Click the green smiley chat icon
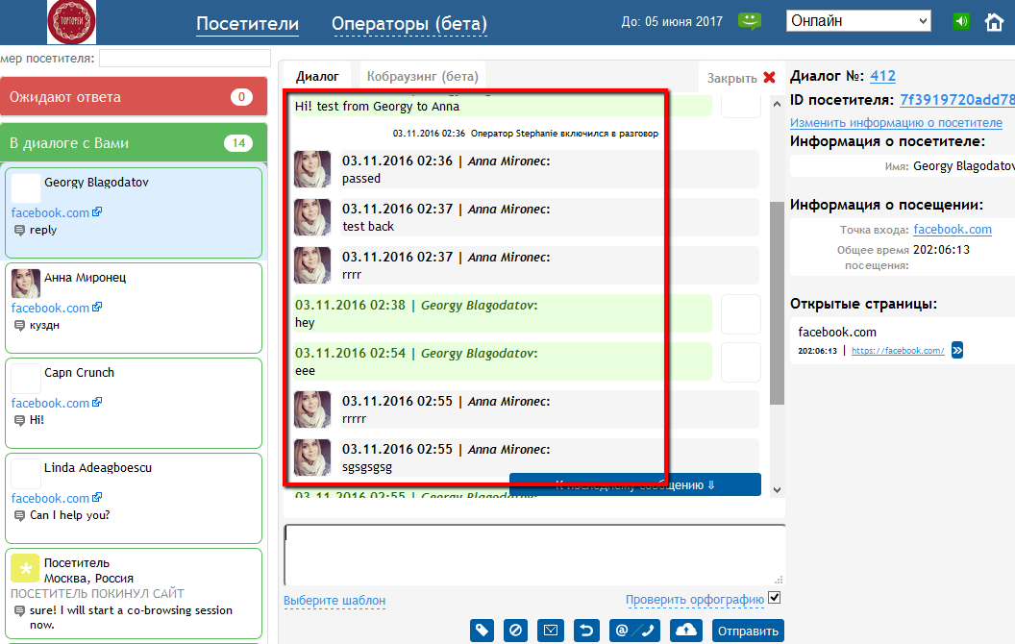1015x644 pixels. [750, 21]
